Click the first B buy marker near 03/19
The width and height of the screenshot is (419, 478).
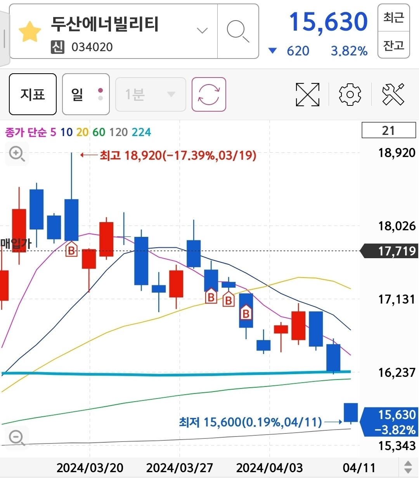71,250
